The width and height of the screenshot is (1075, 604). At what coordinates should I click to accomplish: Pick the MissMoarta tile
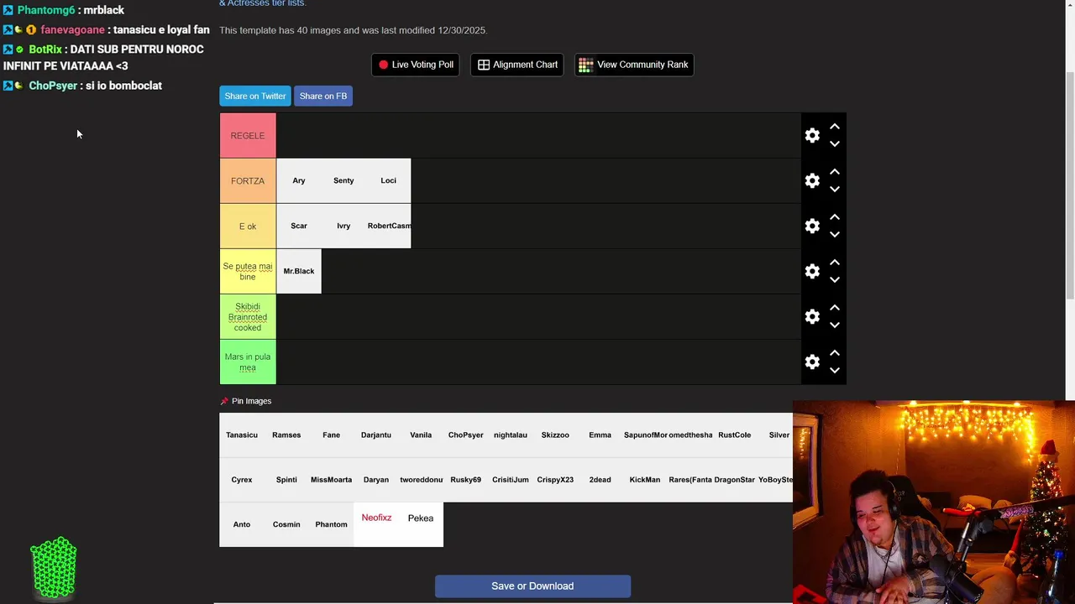(331, 480)
